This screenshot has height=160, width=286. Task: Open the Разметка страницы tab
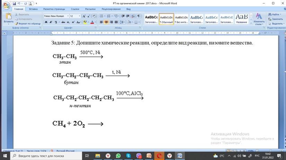(x=54, y=9)
